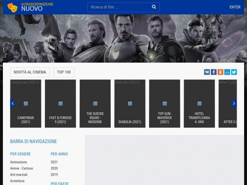
Task: Open the Hotel Transylvania 4 card
Action: (x=199, y=104)
